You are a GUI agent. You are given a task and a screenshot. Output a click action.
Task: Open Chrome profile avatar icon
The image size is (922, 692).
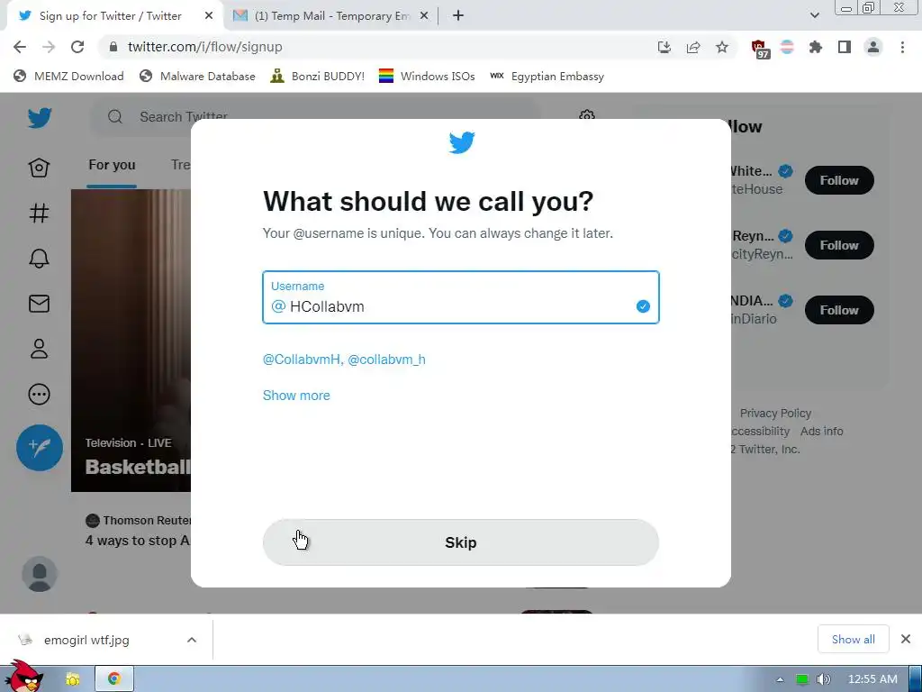point(873,47)
